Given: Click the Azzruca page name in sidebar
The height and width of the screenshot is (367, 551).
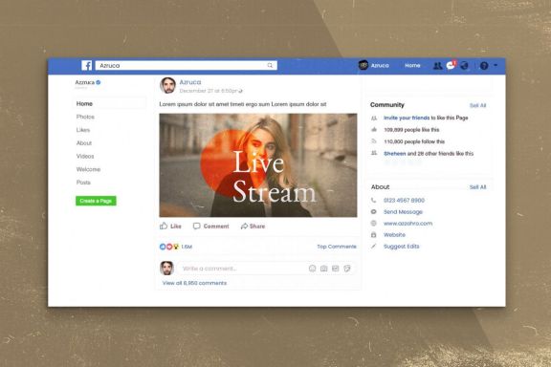Looking at the screenshot, I should (x=85, y=82).
